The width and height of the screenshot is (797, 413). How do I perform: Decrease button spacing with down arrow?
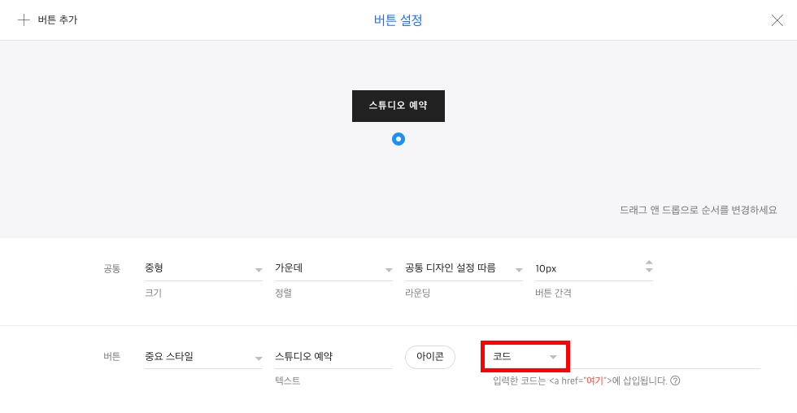pos(649,270)
